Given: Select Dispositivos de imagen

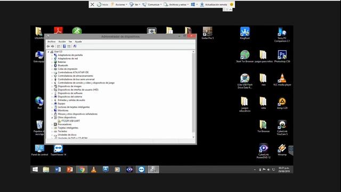Looking at the screenshot, I should tap(69, 86).
